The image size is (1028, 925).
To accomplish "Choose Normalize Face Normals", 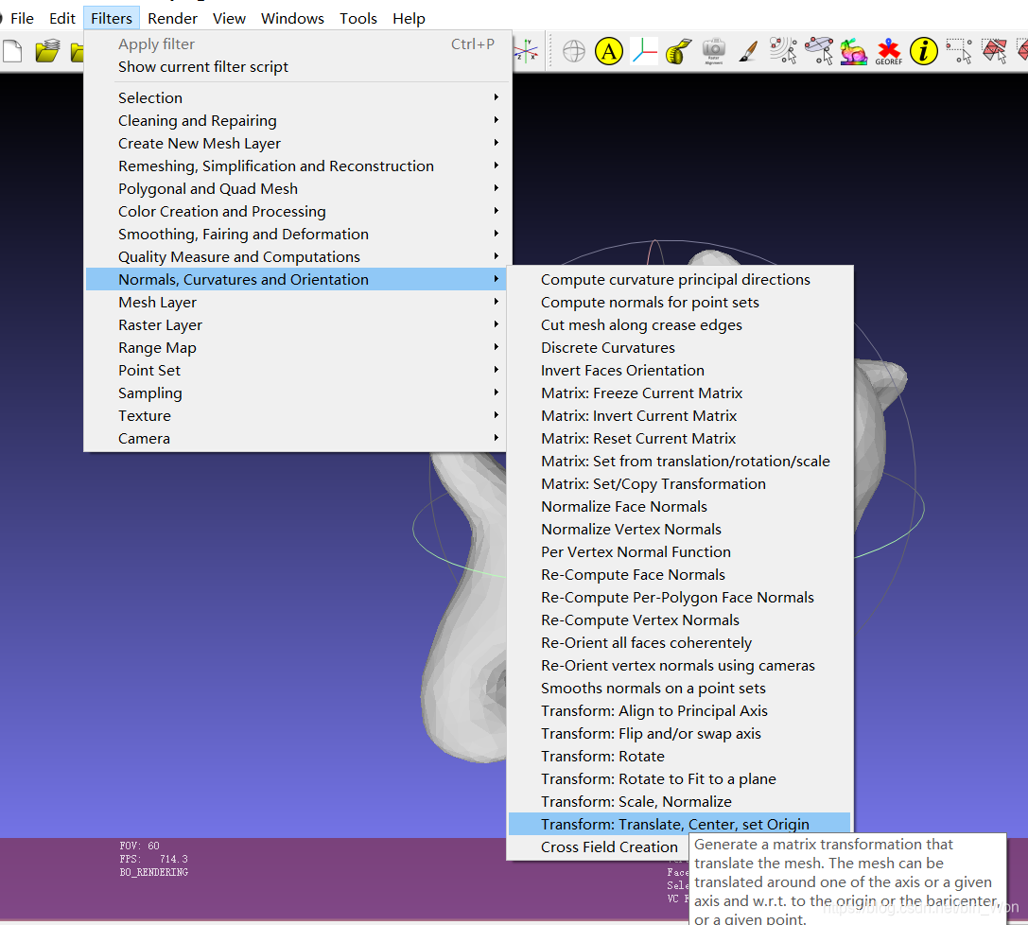I will pyautogui.click(x=679, y=507).
